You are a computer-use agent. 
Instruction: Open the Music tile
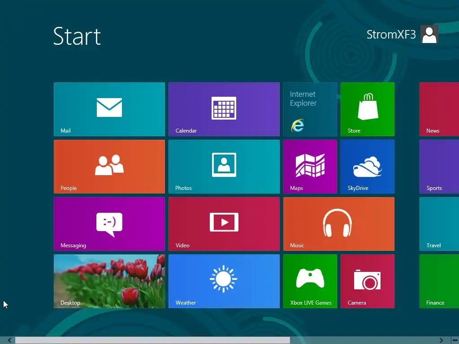(x=339, y=224)
